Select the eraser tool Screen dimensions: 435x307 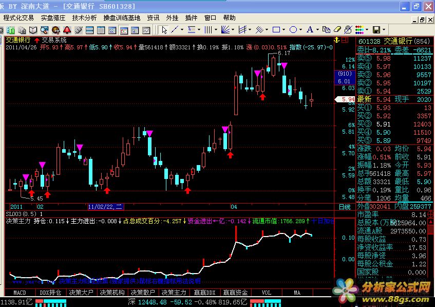click(337, 30)
